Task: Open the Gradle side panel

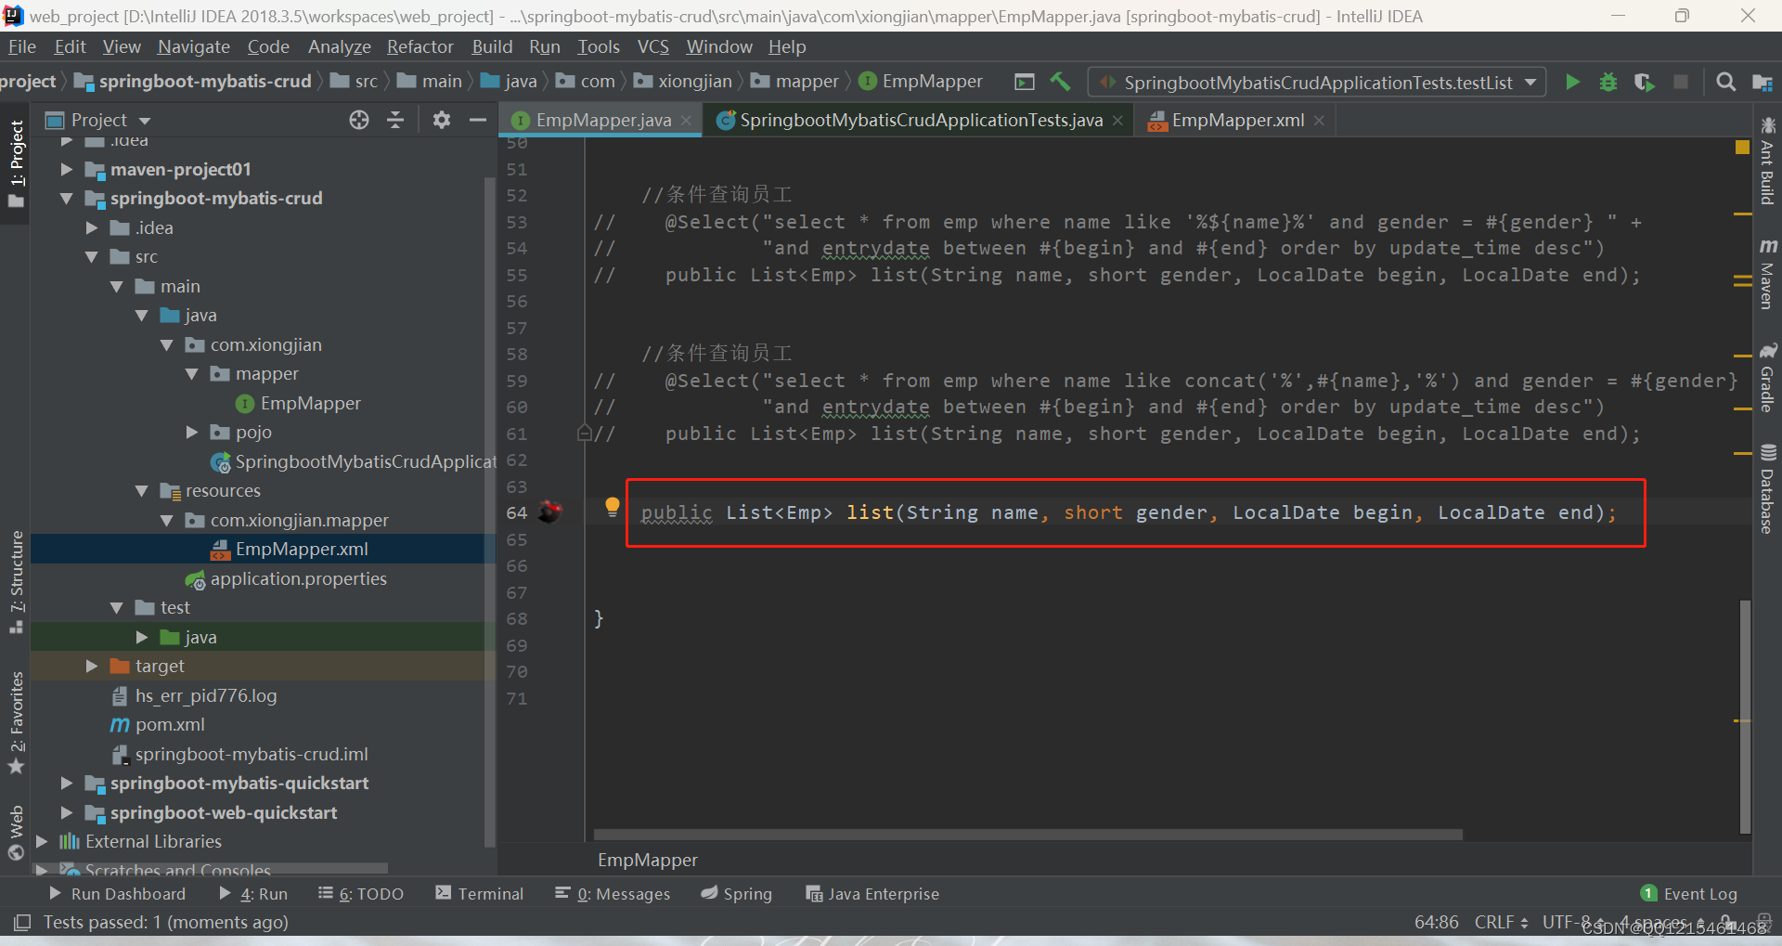Action: pos(1767,377)
